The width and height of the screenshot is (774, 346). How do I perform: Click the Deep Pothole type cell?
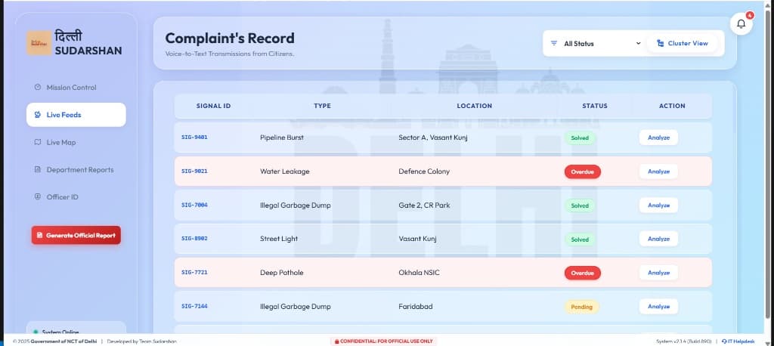click(x=281, y=273)
